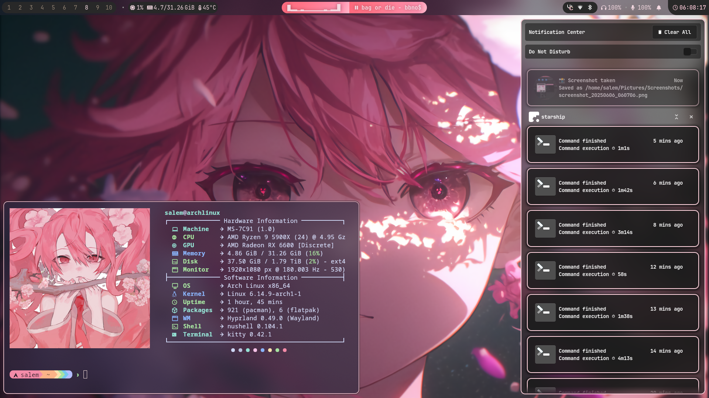Click the anime image in the kitty terminal
This screenshot has width=709, height=398.
coord(80,278)
